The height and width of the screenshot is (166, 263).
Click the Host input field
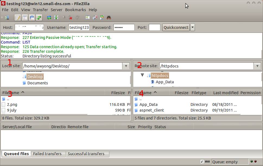(29, 27)
